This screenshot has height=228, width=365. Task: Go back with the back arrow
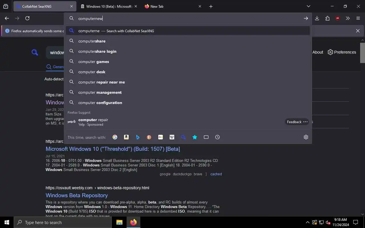[7, 18]
